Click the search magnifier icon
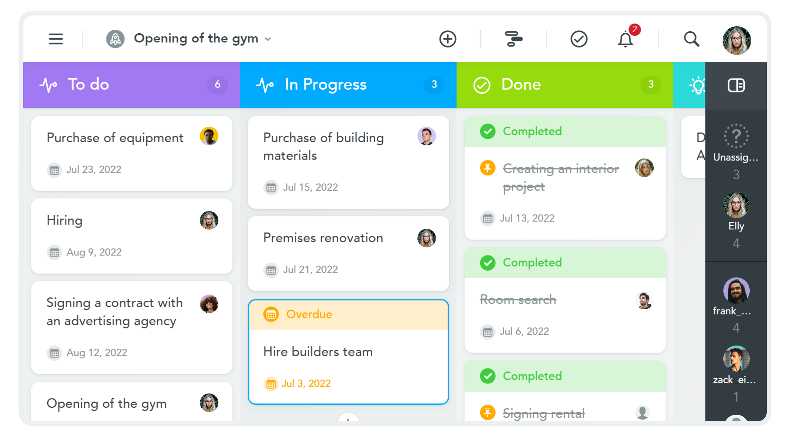 tap(691, 39)
